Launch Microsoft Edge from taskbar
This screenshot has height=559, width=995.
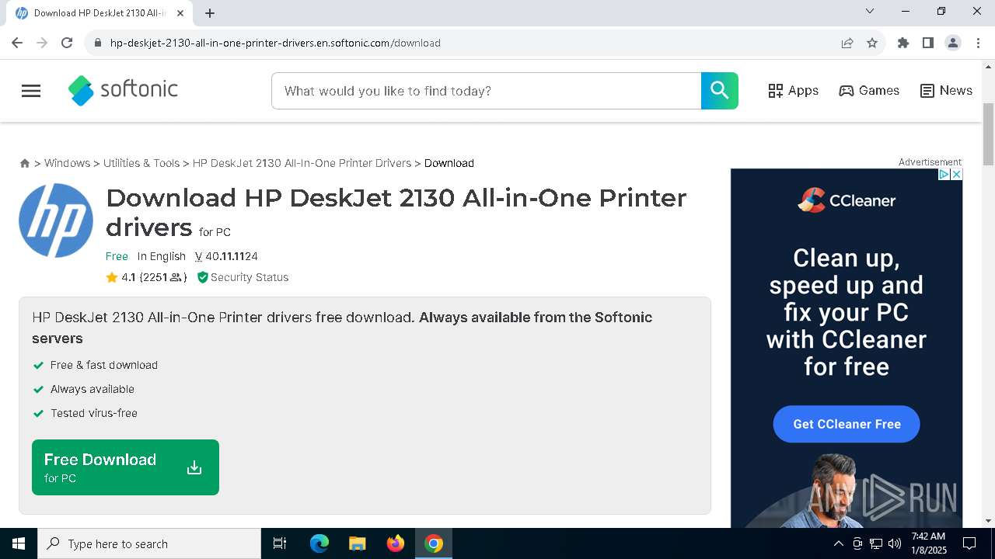[x=319, y=543]
